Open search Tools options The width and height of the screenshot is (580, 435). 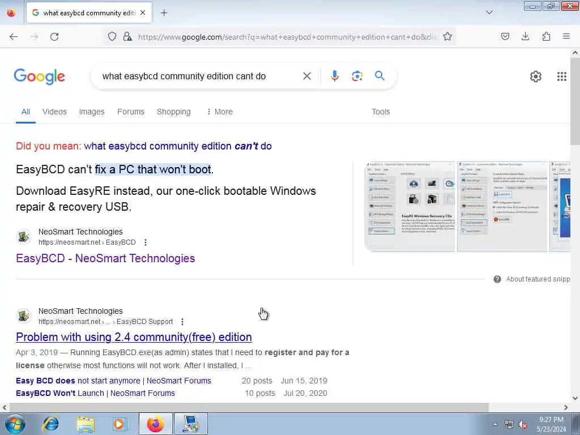(381, 112)
